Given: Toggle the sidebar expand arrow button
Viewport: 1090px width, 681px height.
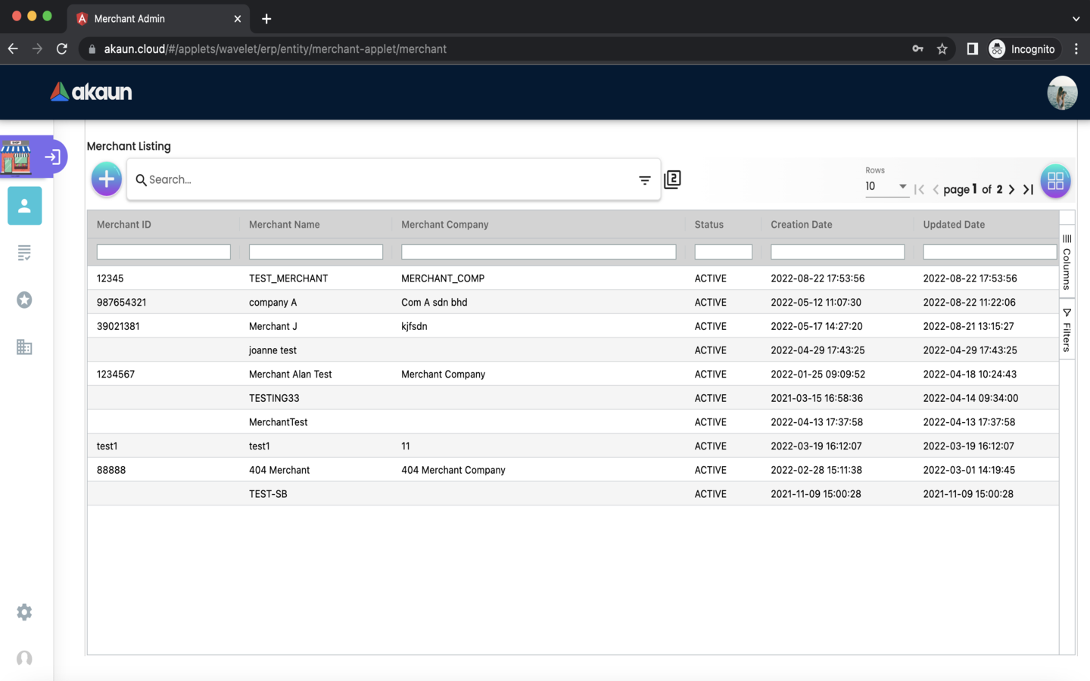Looking at the screenshot, I should (x=52, y=157).
